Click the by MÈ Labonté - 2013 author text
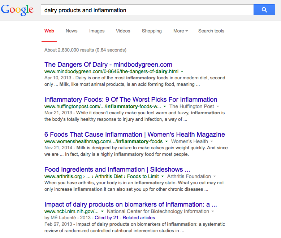 [x=68, y=217]
